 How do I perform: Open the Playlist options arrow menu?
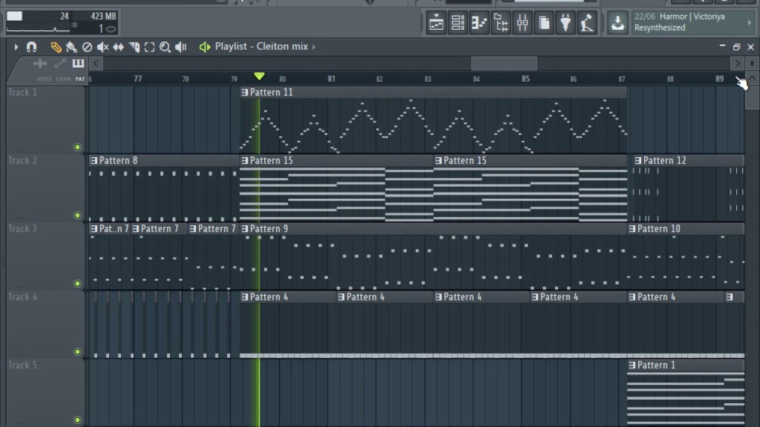click(x=16, y=47)
